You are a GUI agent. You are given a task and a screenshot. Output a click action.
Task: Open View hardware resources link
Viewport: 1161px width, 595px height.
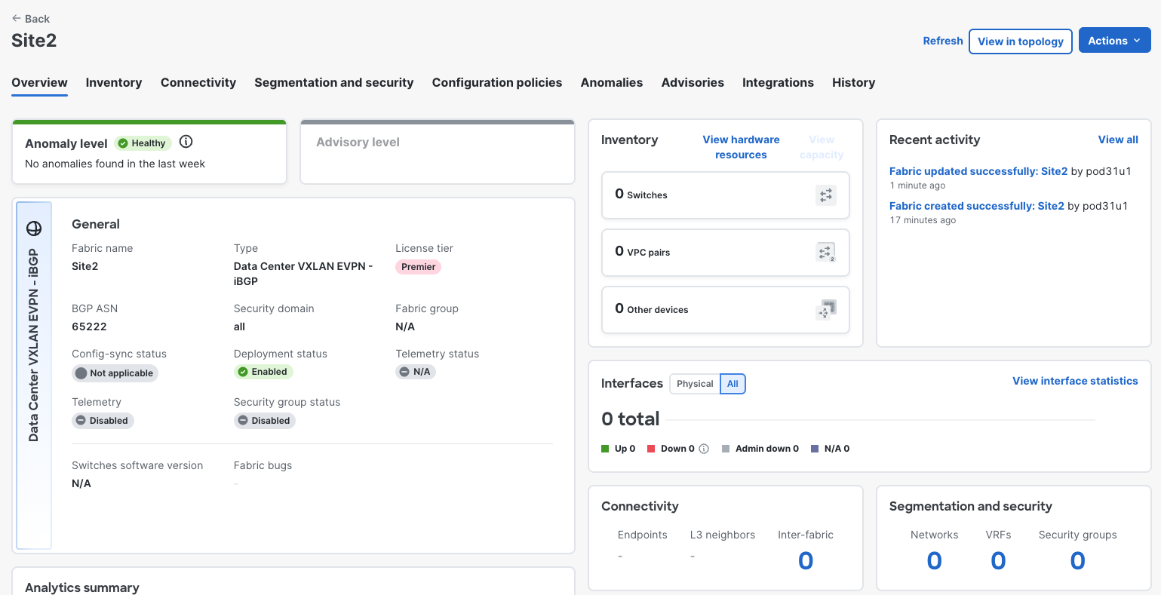point(741,147)
